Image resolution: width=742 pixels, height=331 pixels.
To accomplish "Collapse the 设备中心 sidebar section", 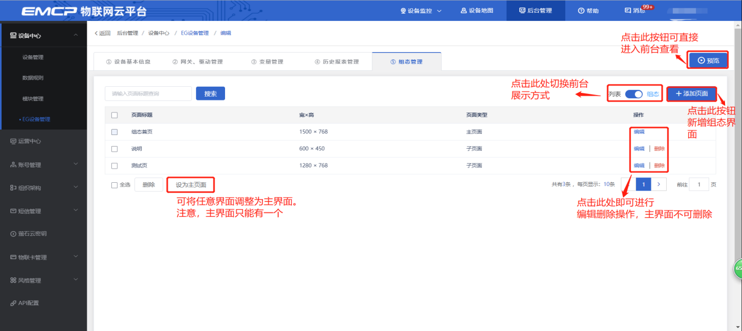I will tap(76, 36).
